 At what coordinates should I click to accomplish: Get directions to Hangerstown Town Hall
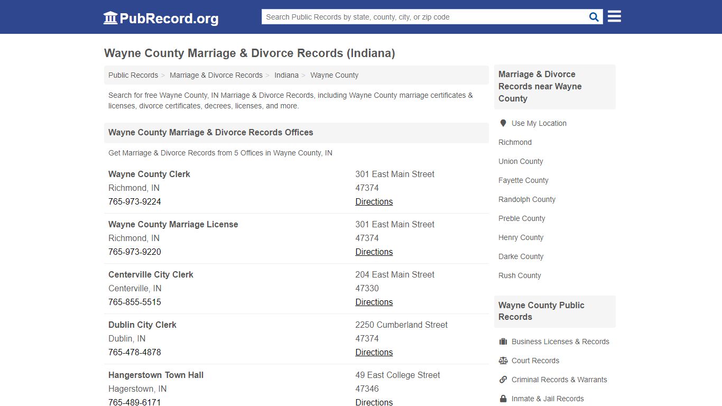click(x=374, y=402)
